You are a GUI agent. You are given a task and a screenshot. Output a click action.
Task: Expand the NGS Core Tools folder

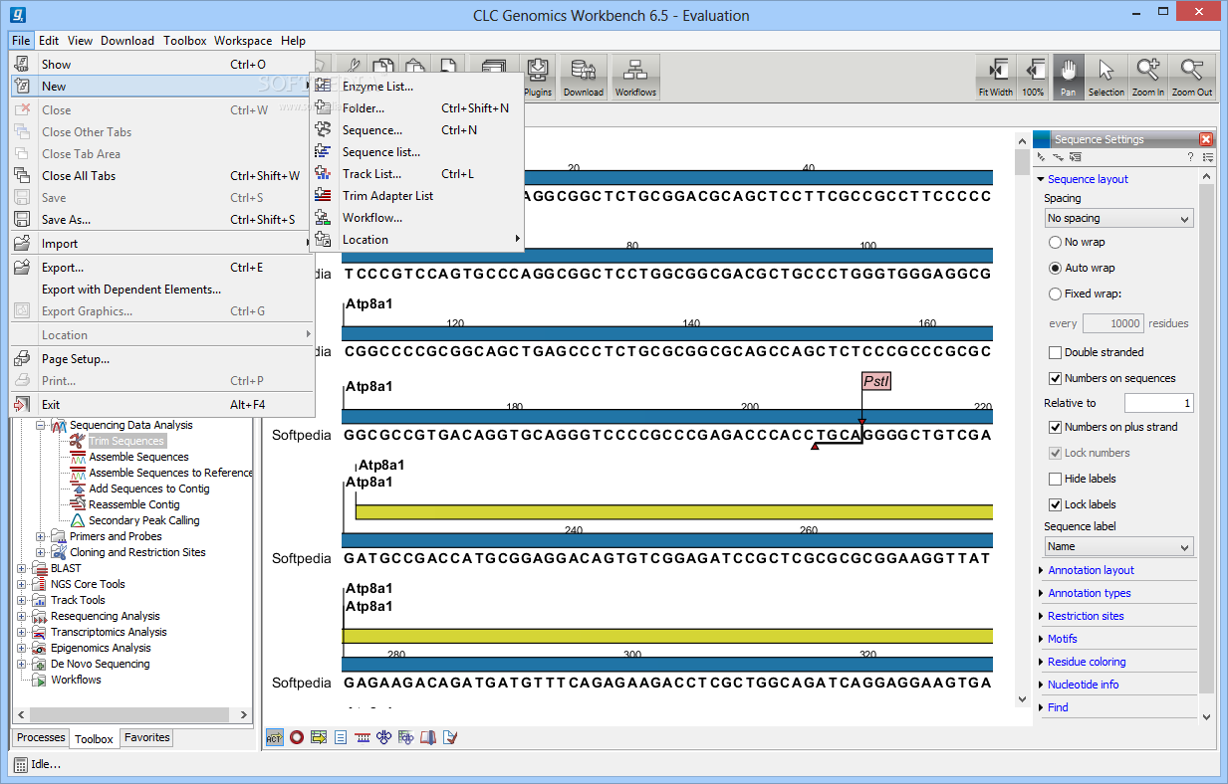[21, 584]
